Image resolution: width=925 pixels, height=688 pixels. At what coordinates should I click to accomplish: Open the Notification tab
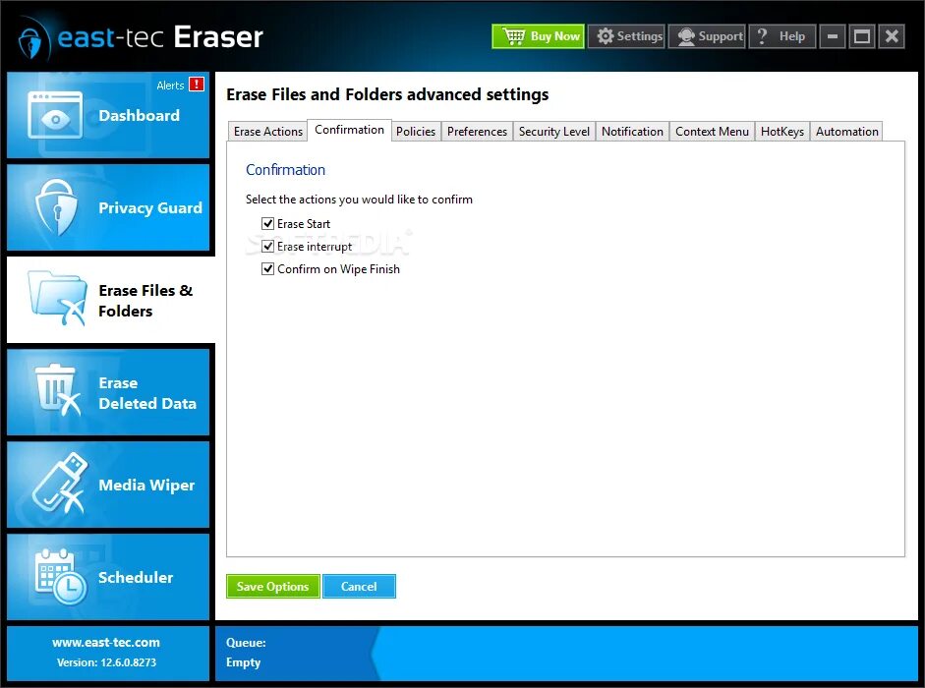pyautogui.click(x=632, y=132)
